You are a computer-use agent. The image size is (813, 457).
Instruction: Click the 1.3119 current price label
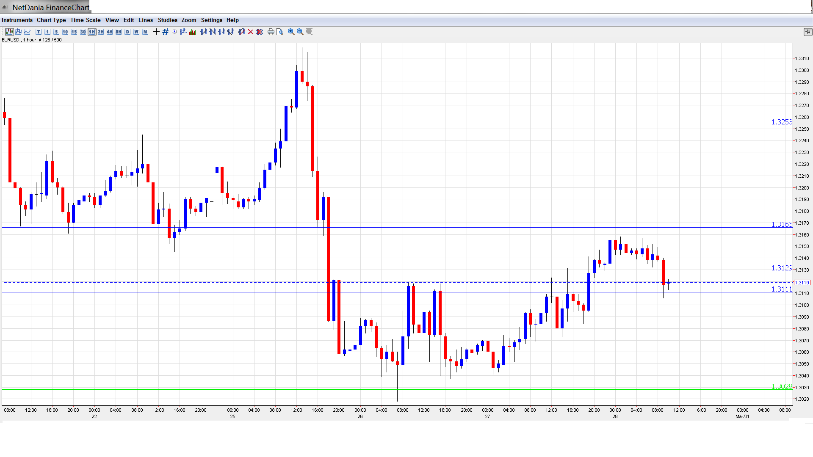(x=802, y=282)
